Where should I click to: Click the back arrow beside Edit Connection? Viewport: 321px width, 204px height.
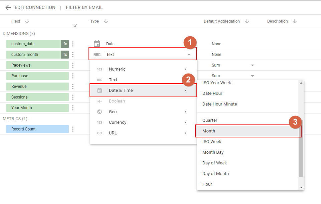point(8,8)
